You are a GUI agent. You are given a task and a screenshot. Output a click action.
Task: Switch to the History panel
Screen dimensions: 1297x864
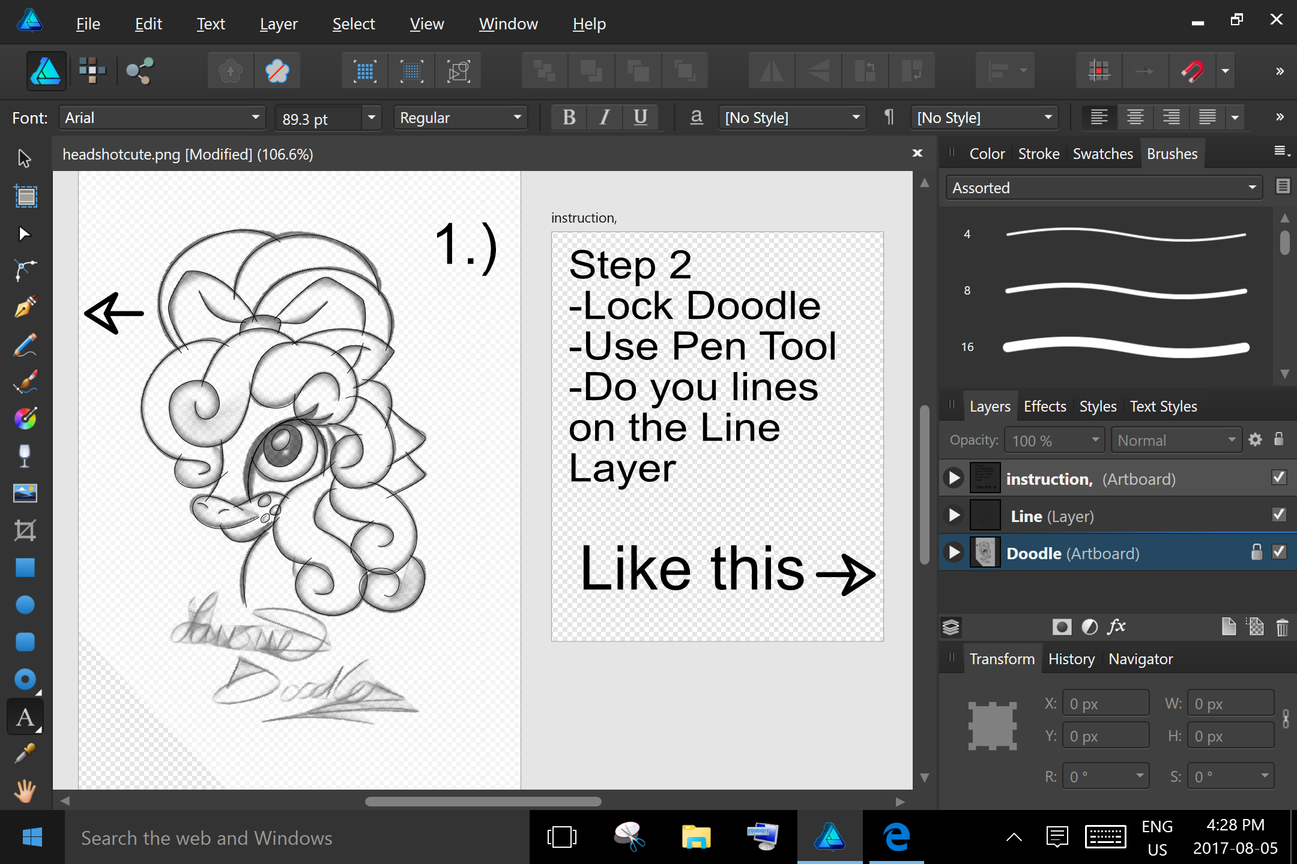click(x=1071, y=658)
